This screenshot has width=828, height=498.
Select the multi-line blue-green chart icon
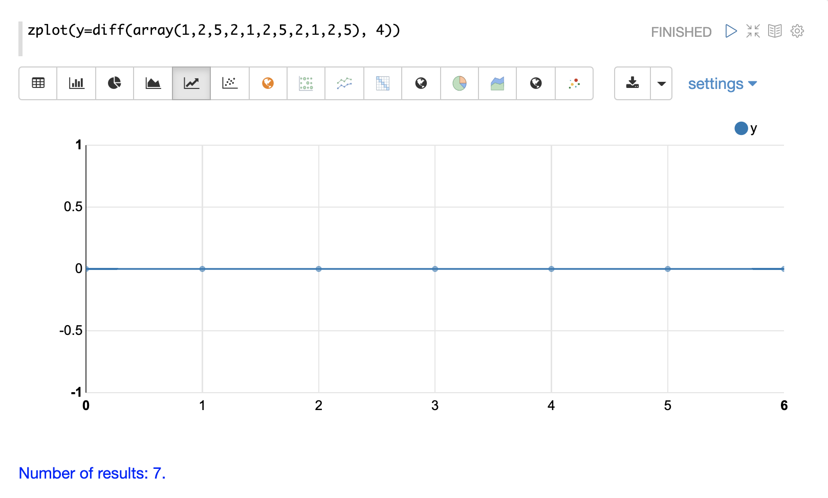[x=344, y=83]
